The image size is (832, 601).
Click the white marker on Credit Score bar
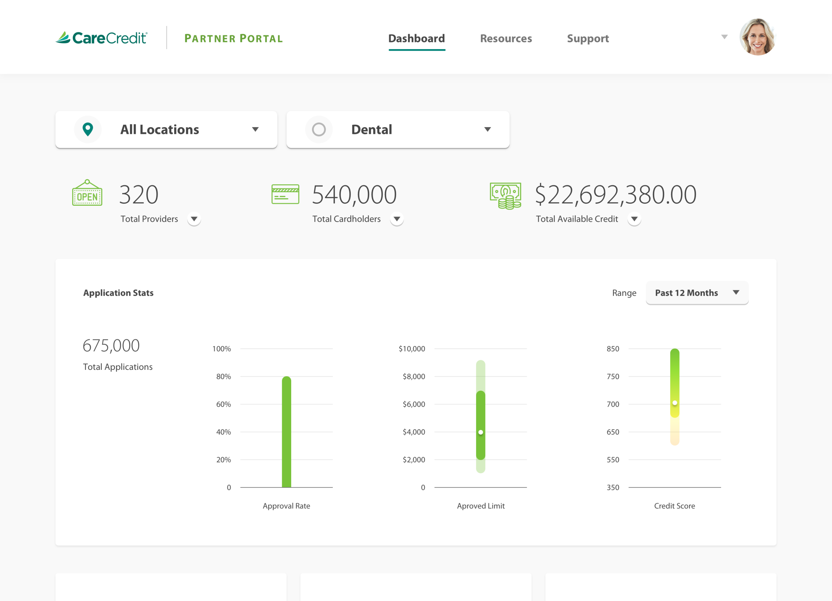(675, 403)
